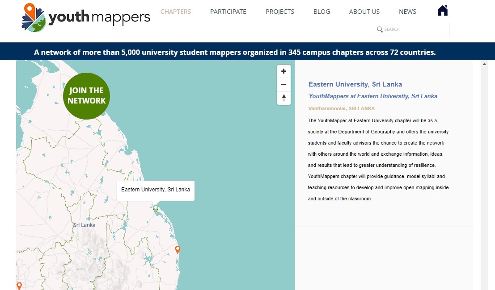Click the home icon in navigation bar
This screenshot has height=290, width=495.
[x=442, y=11]
